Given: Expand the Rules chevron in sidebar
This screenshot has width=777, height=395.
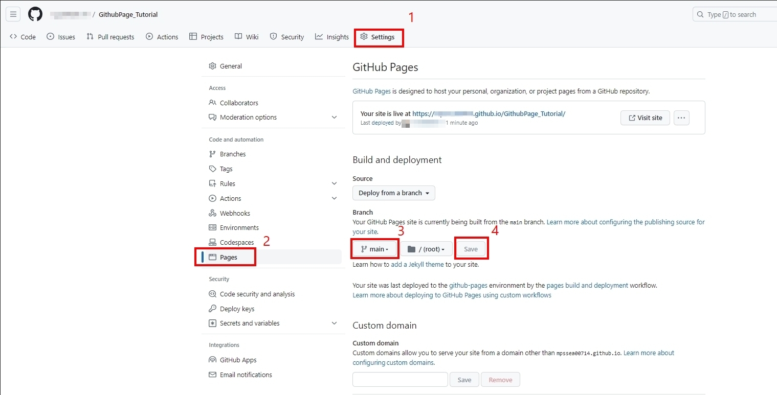Looking at the screenshot, I should click(335, 183).
